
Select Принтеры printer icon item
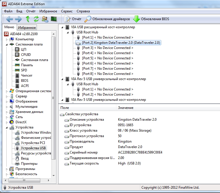click(17, 164)
